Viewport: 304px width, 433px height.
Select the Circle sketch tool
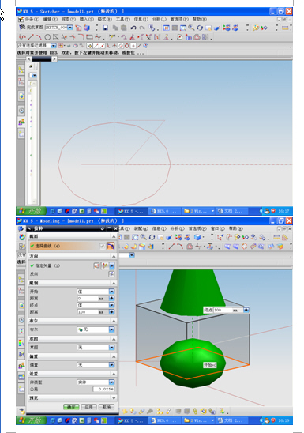(x=47, y=37)
